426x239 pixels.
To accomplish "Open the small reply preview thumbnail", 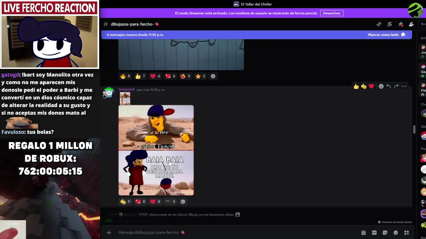I will pos(125,98).
